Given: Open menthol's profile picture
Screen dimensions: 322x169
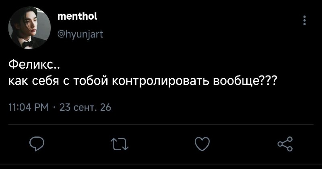Looking at the screenshot, I should coord(29,28).
